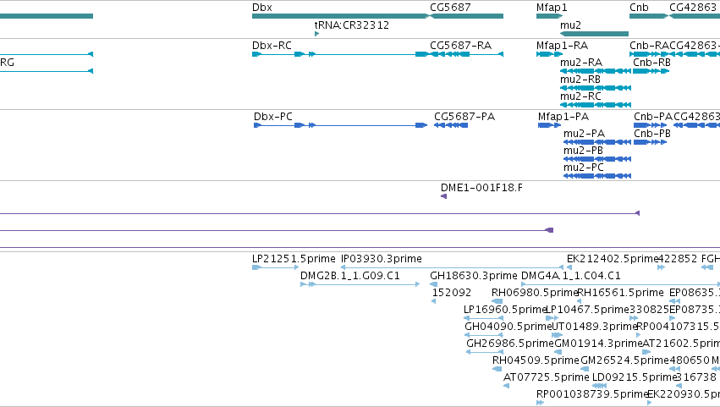Open the mu2-PC protein label
720x407 pixels.
[x=584, y=168]
